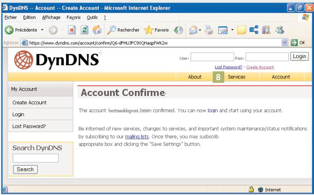
Task: Go to the home page icon
Action: tap(97, 30)
